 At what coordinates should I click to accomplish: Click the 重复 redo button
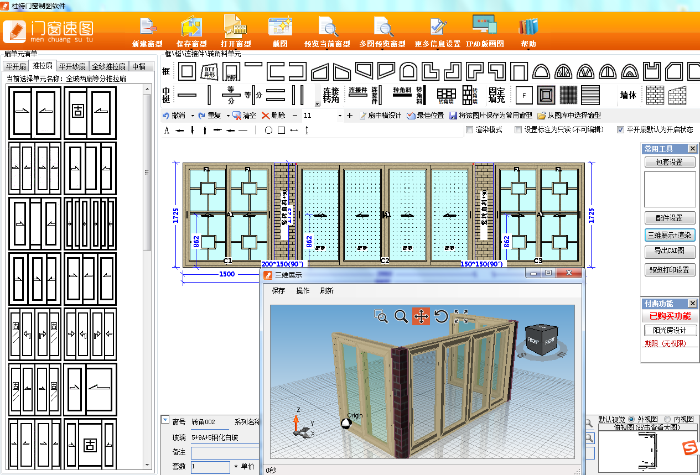pyautogui.click(x=210, y=116)
